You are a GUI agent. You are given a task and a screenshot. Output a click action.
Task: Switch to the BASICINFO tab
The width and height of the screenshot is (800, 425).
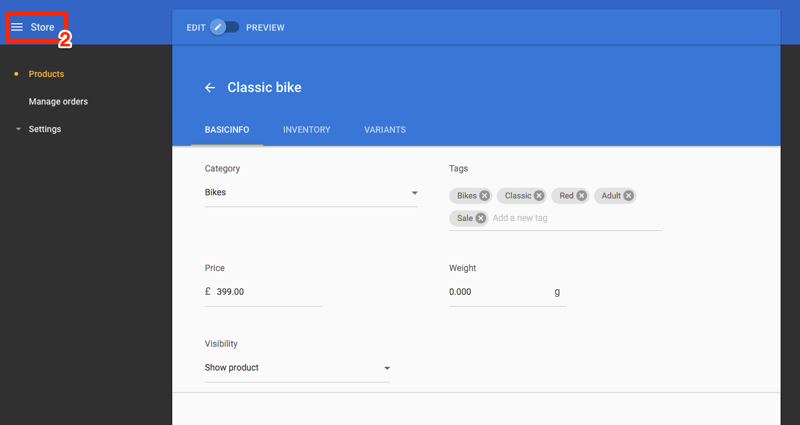click(227, 130)
